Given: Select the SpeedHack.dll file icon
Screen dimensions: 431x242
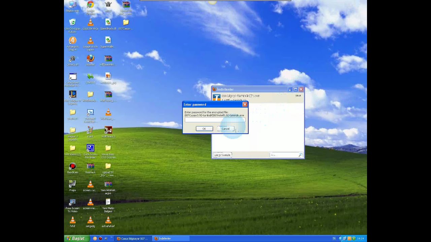Looking at the screenshot, I should pyautogui.click(x=108, y=25).
